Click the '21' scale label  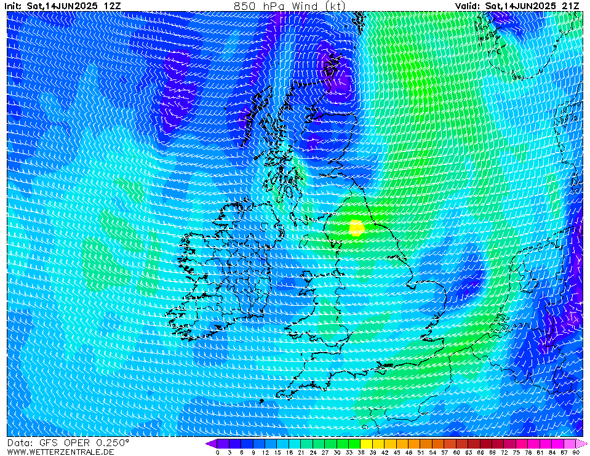coord(301,452)
